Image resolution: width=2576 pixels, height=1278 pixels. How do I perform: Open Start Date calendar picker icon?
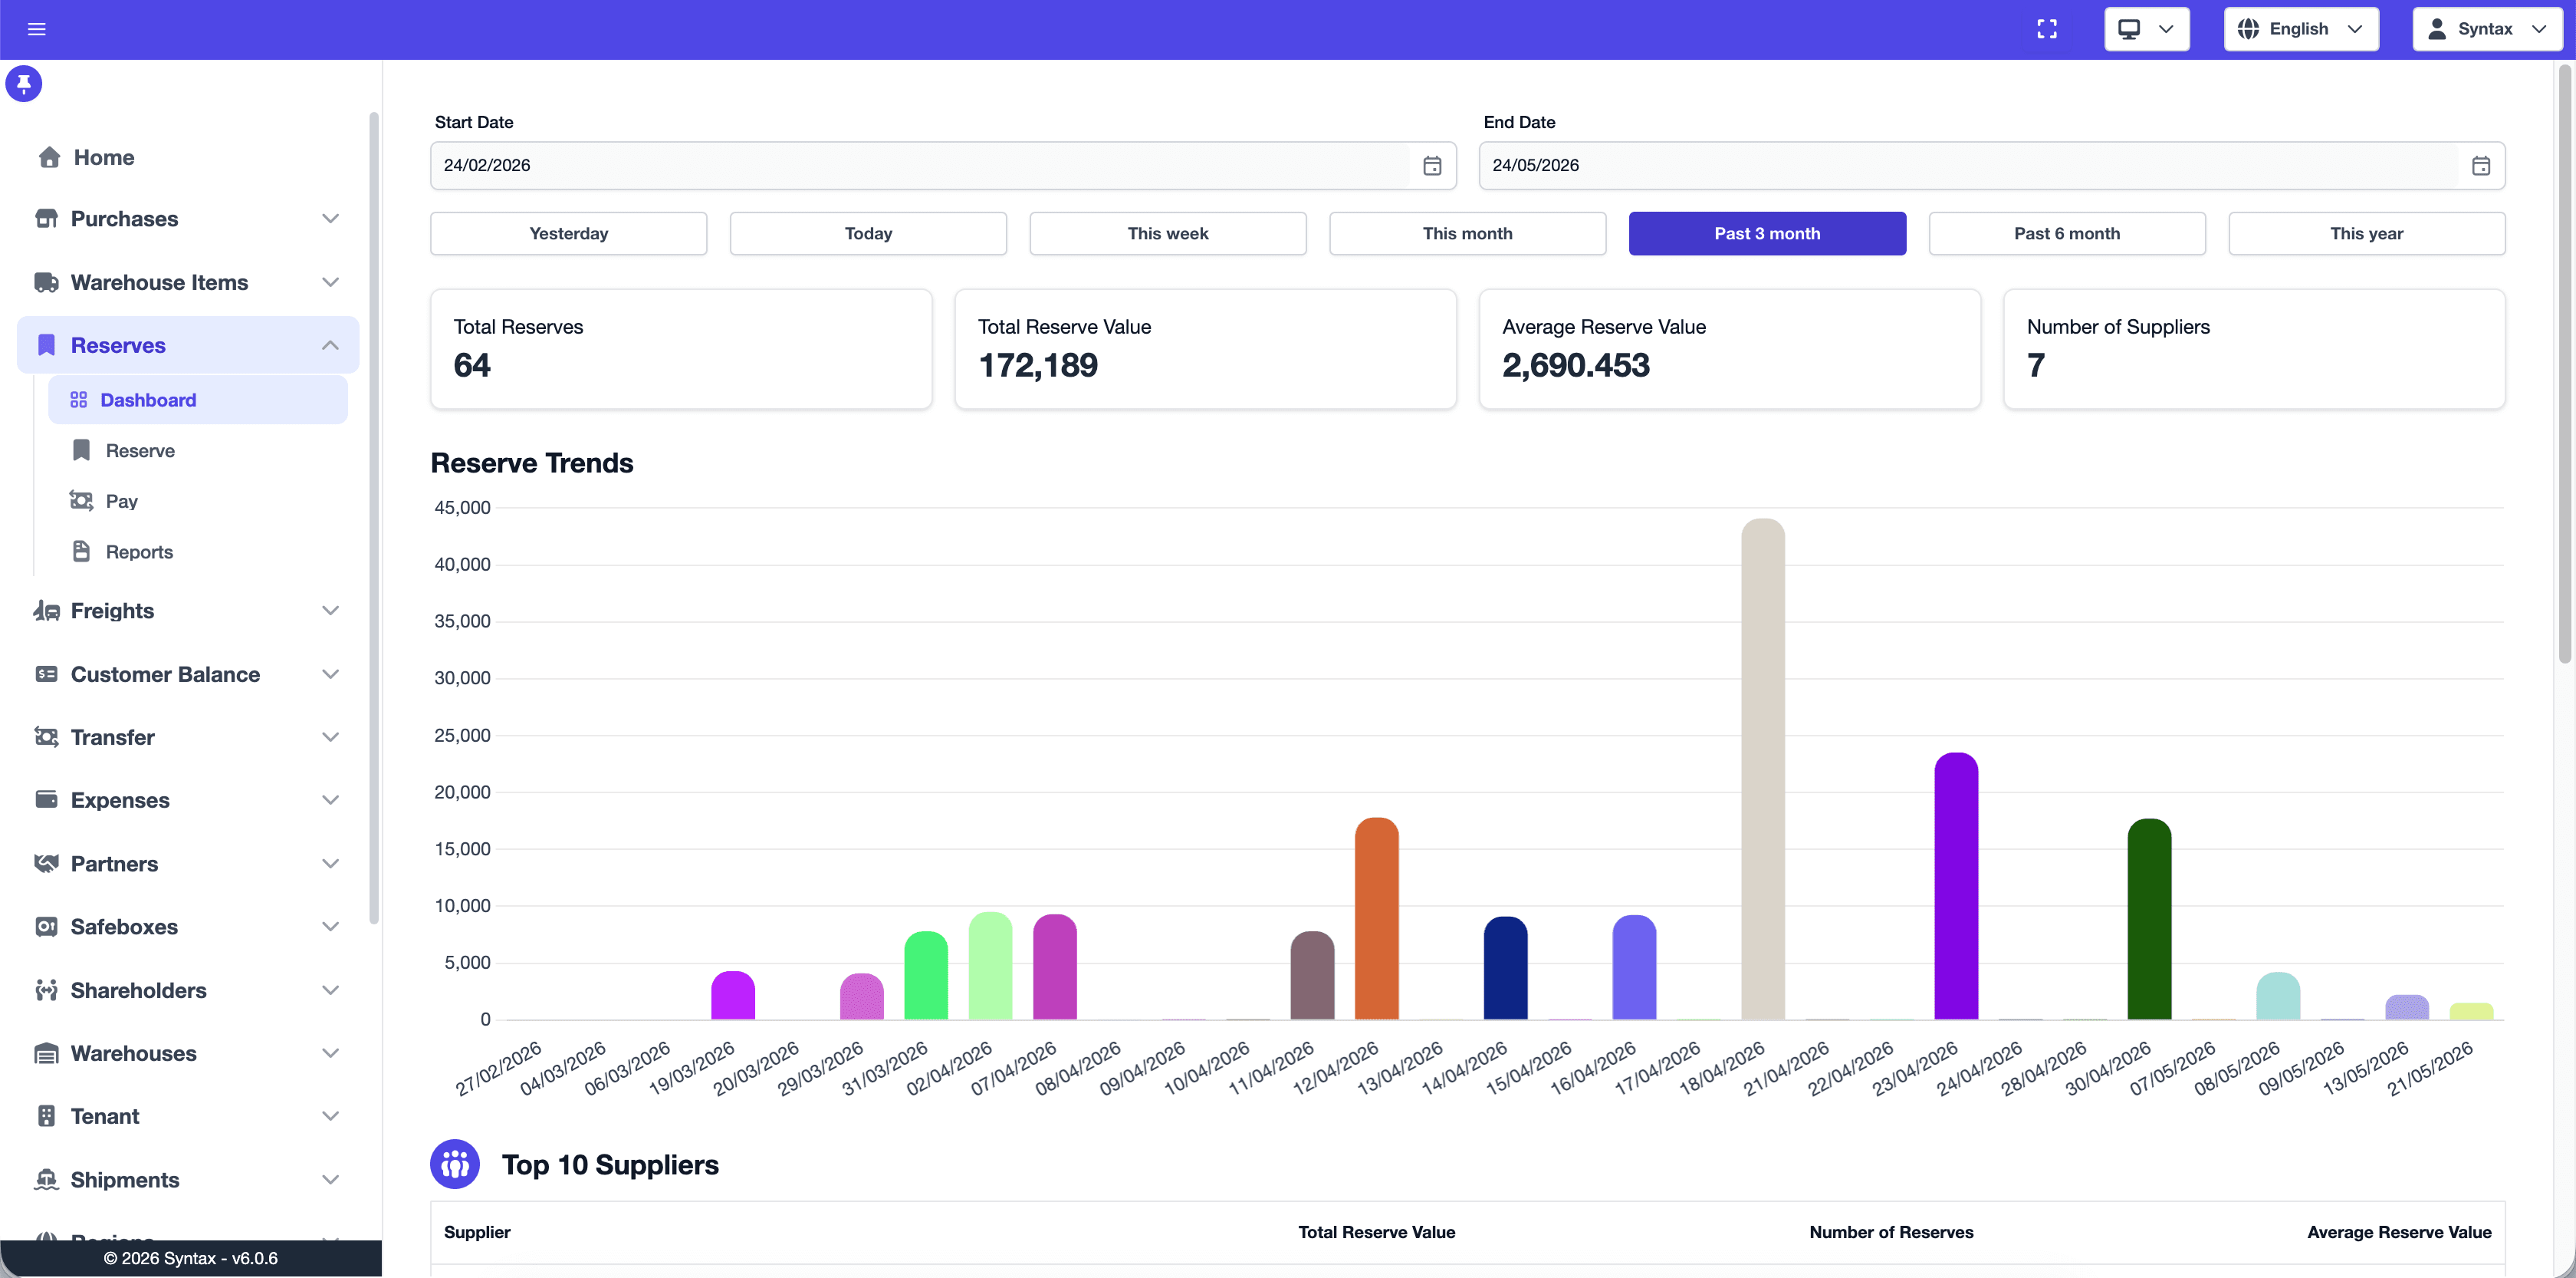[x=1432, y=165]
